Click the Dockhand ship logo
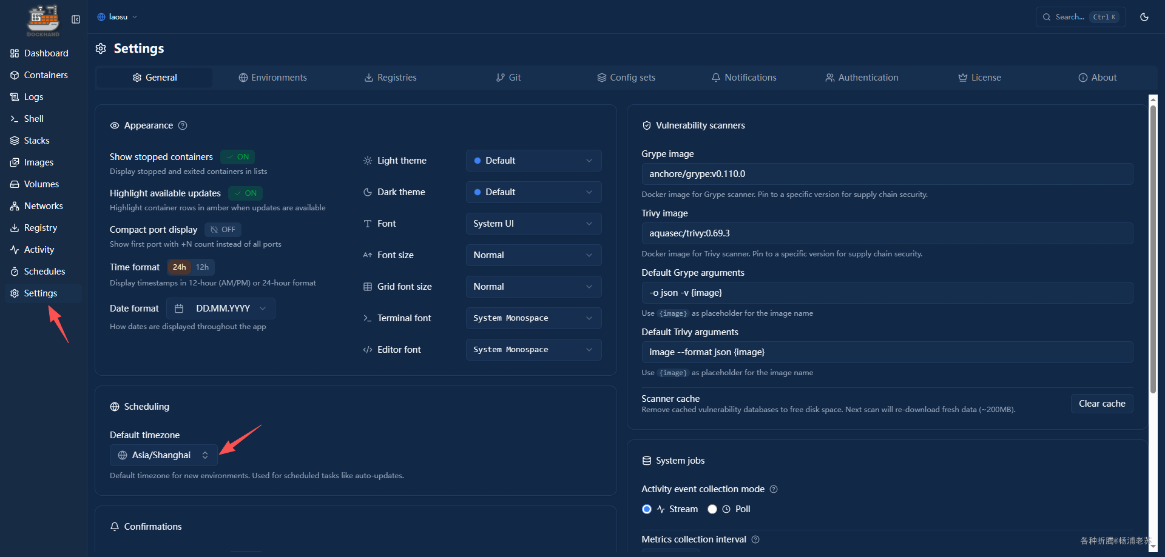 coord(43,20)
